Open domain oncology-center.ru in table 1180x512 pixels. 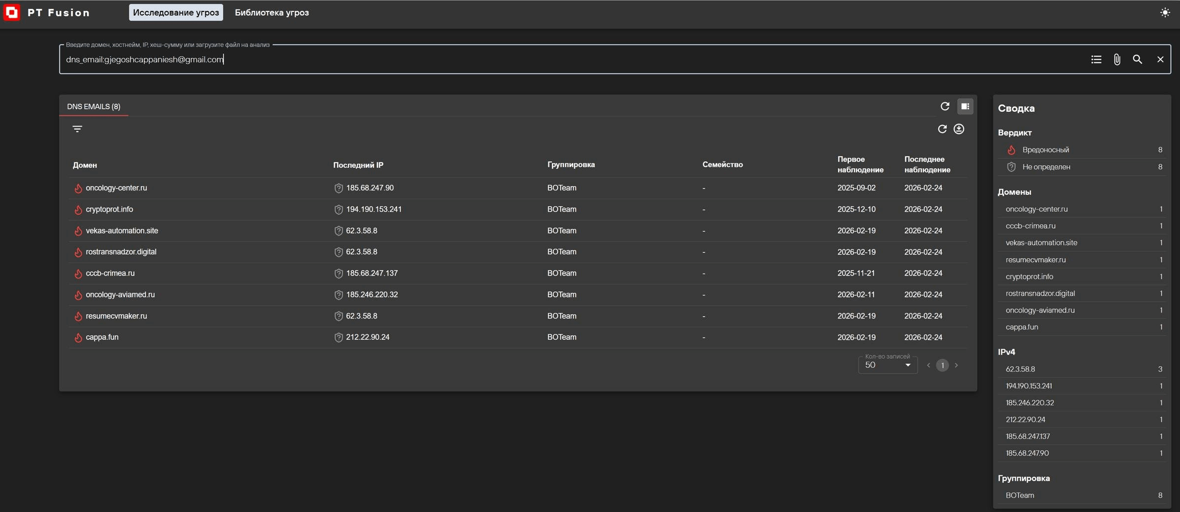tap(116, 188)
